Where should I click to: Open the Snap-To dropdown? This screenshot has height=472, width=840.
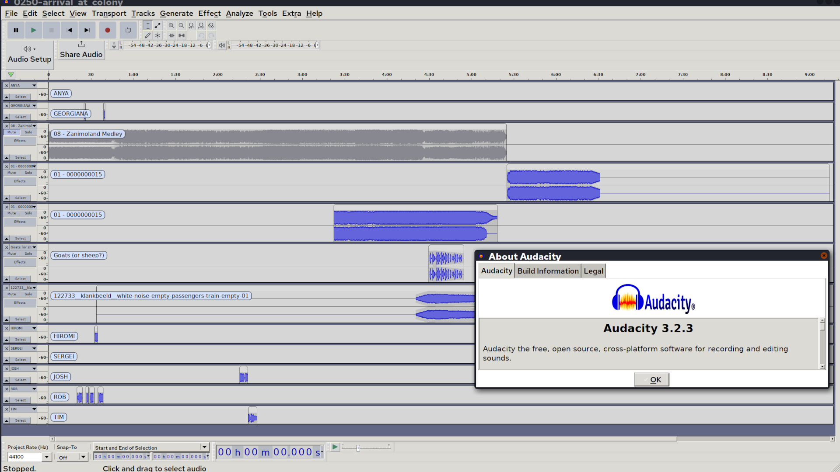pyautogui.click(x=83, y=457)
